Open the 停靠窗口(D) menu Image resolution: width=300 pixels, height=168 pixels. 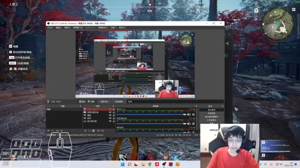pyautogui.click(x=78, y=28)
